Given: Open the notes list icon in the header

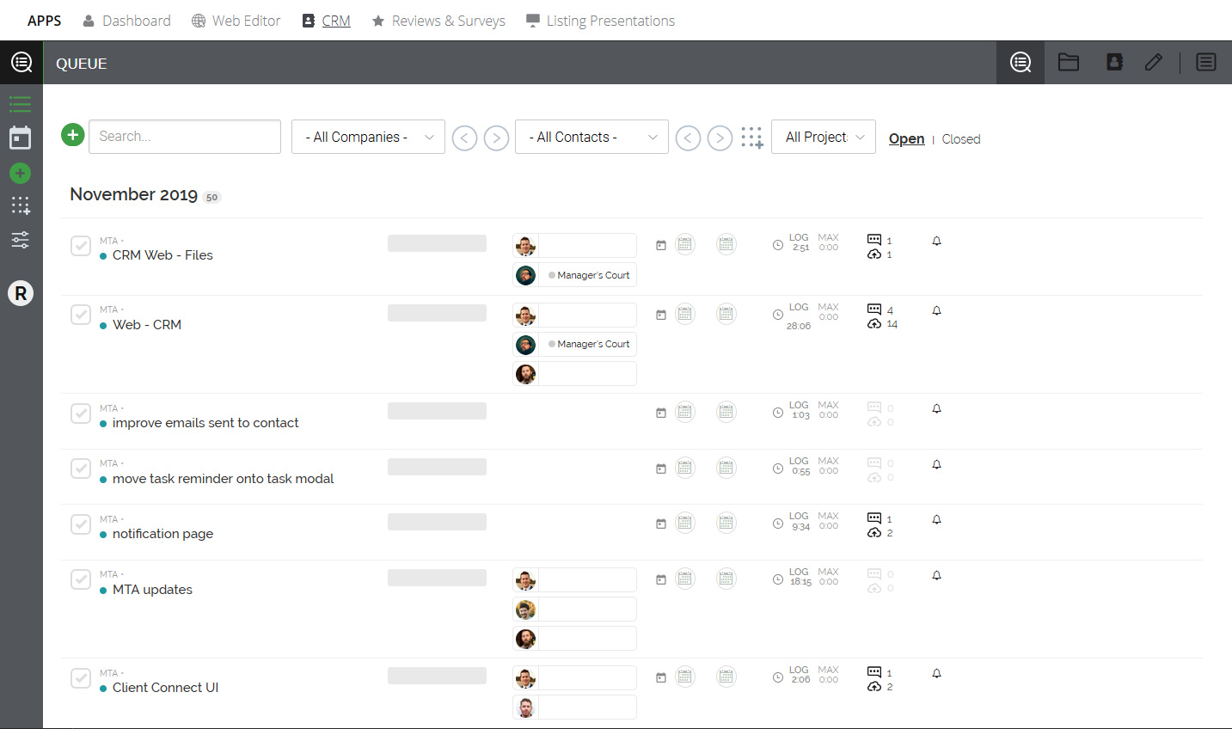Looking at the screenshot, I should (1206, 62).
